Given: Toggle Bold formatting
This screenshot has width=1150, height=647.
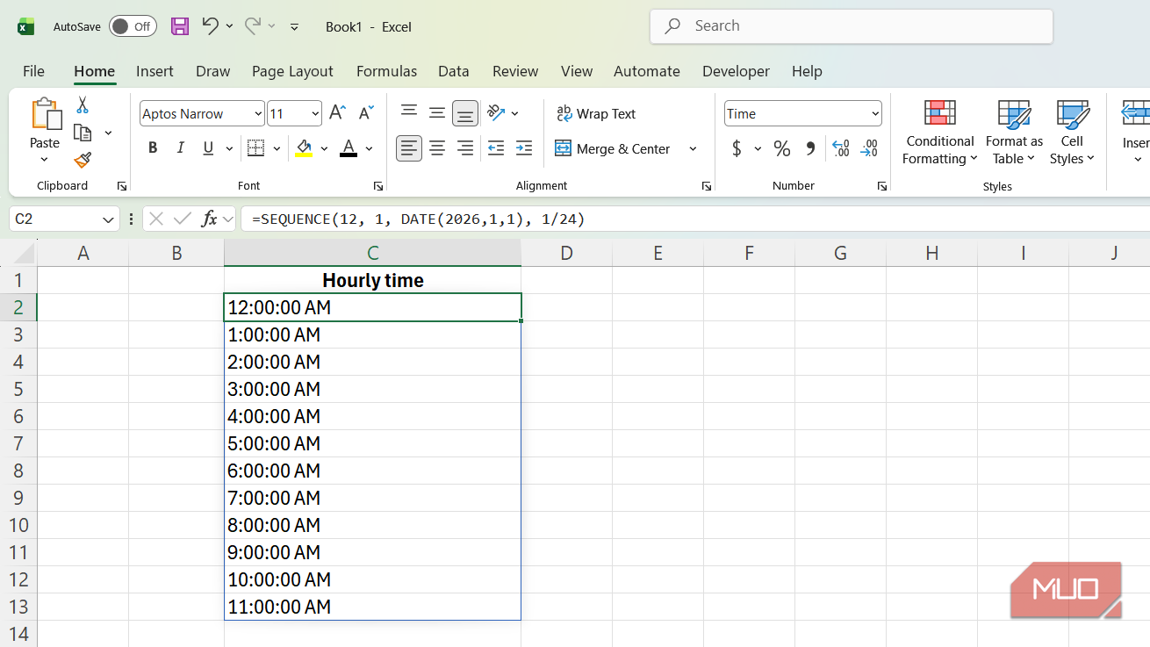Looking at the screenshot, I should [153, 148].
